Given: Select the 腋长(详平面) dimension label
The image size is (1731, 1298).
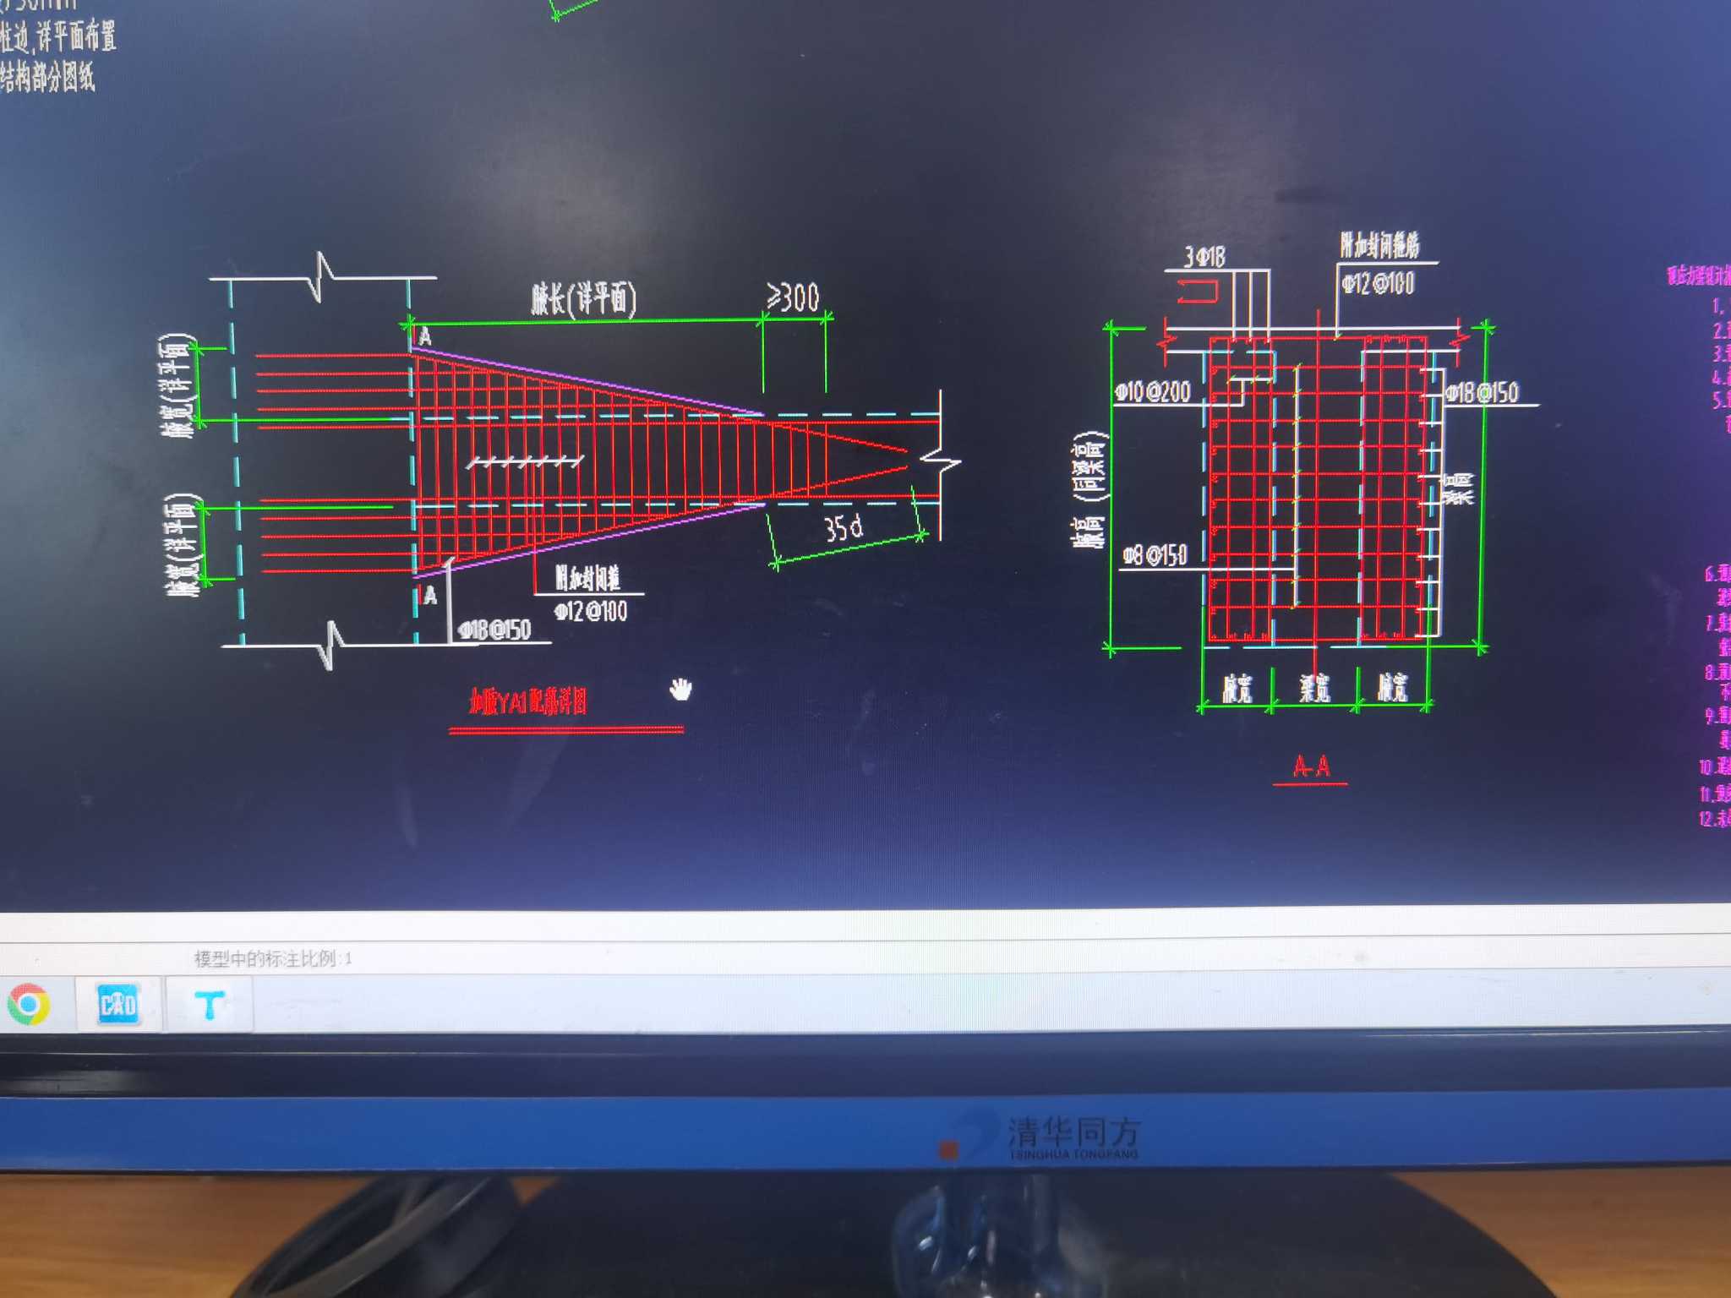Looking at the screenshot, I should (x=584, y=299).
